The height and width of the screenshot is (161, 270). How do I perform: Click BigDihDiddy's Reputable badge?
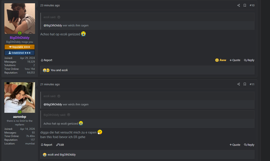tap(20, 47)
